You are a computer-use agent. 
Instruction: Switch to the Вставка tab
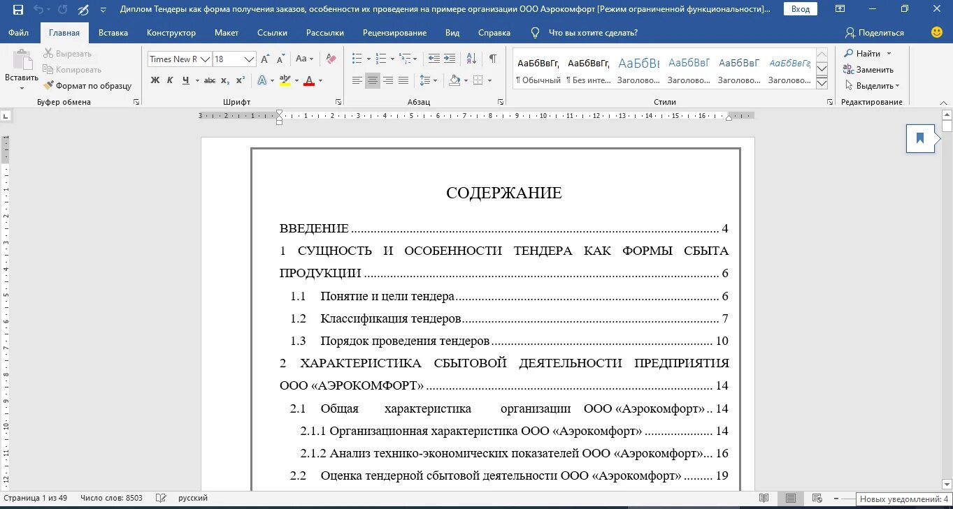113,33
